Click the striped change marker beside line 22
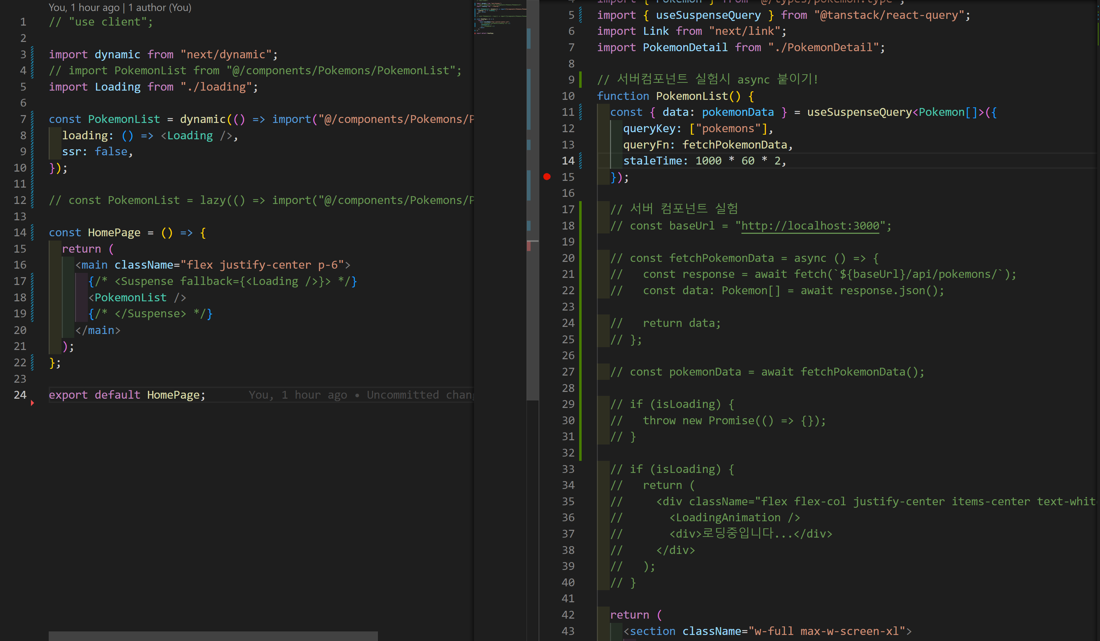 tap(32, 362)
